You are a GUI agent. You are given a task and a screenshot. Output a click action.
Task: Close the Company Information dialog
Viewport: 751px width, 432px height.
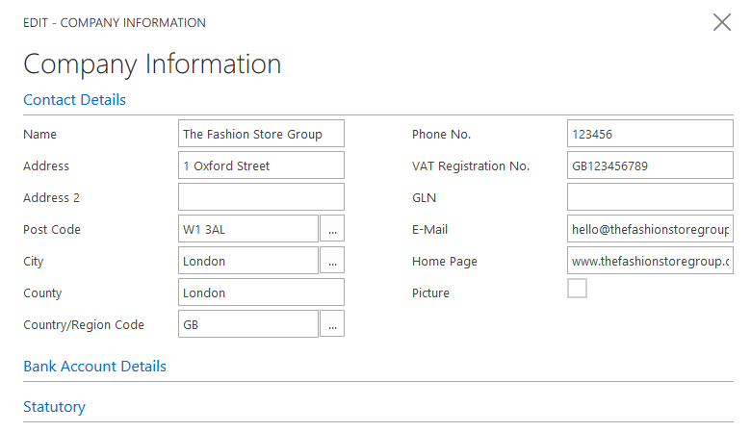click(722, 22)
